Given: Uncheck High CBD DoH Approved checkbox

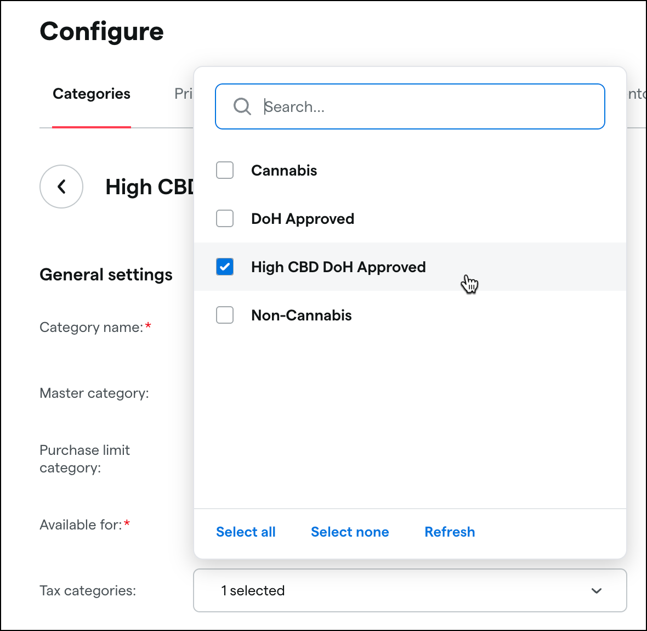Looking at the screenshot, I should pos(225,267).
